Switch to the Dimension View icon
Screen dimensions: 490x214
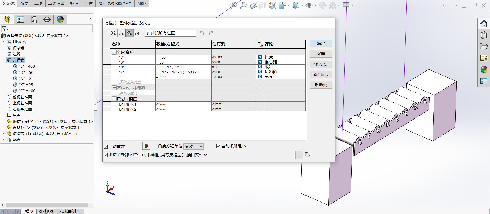(129, 33)
